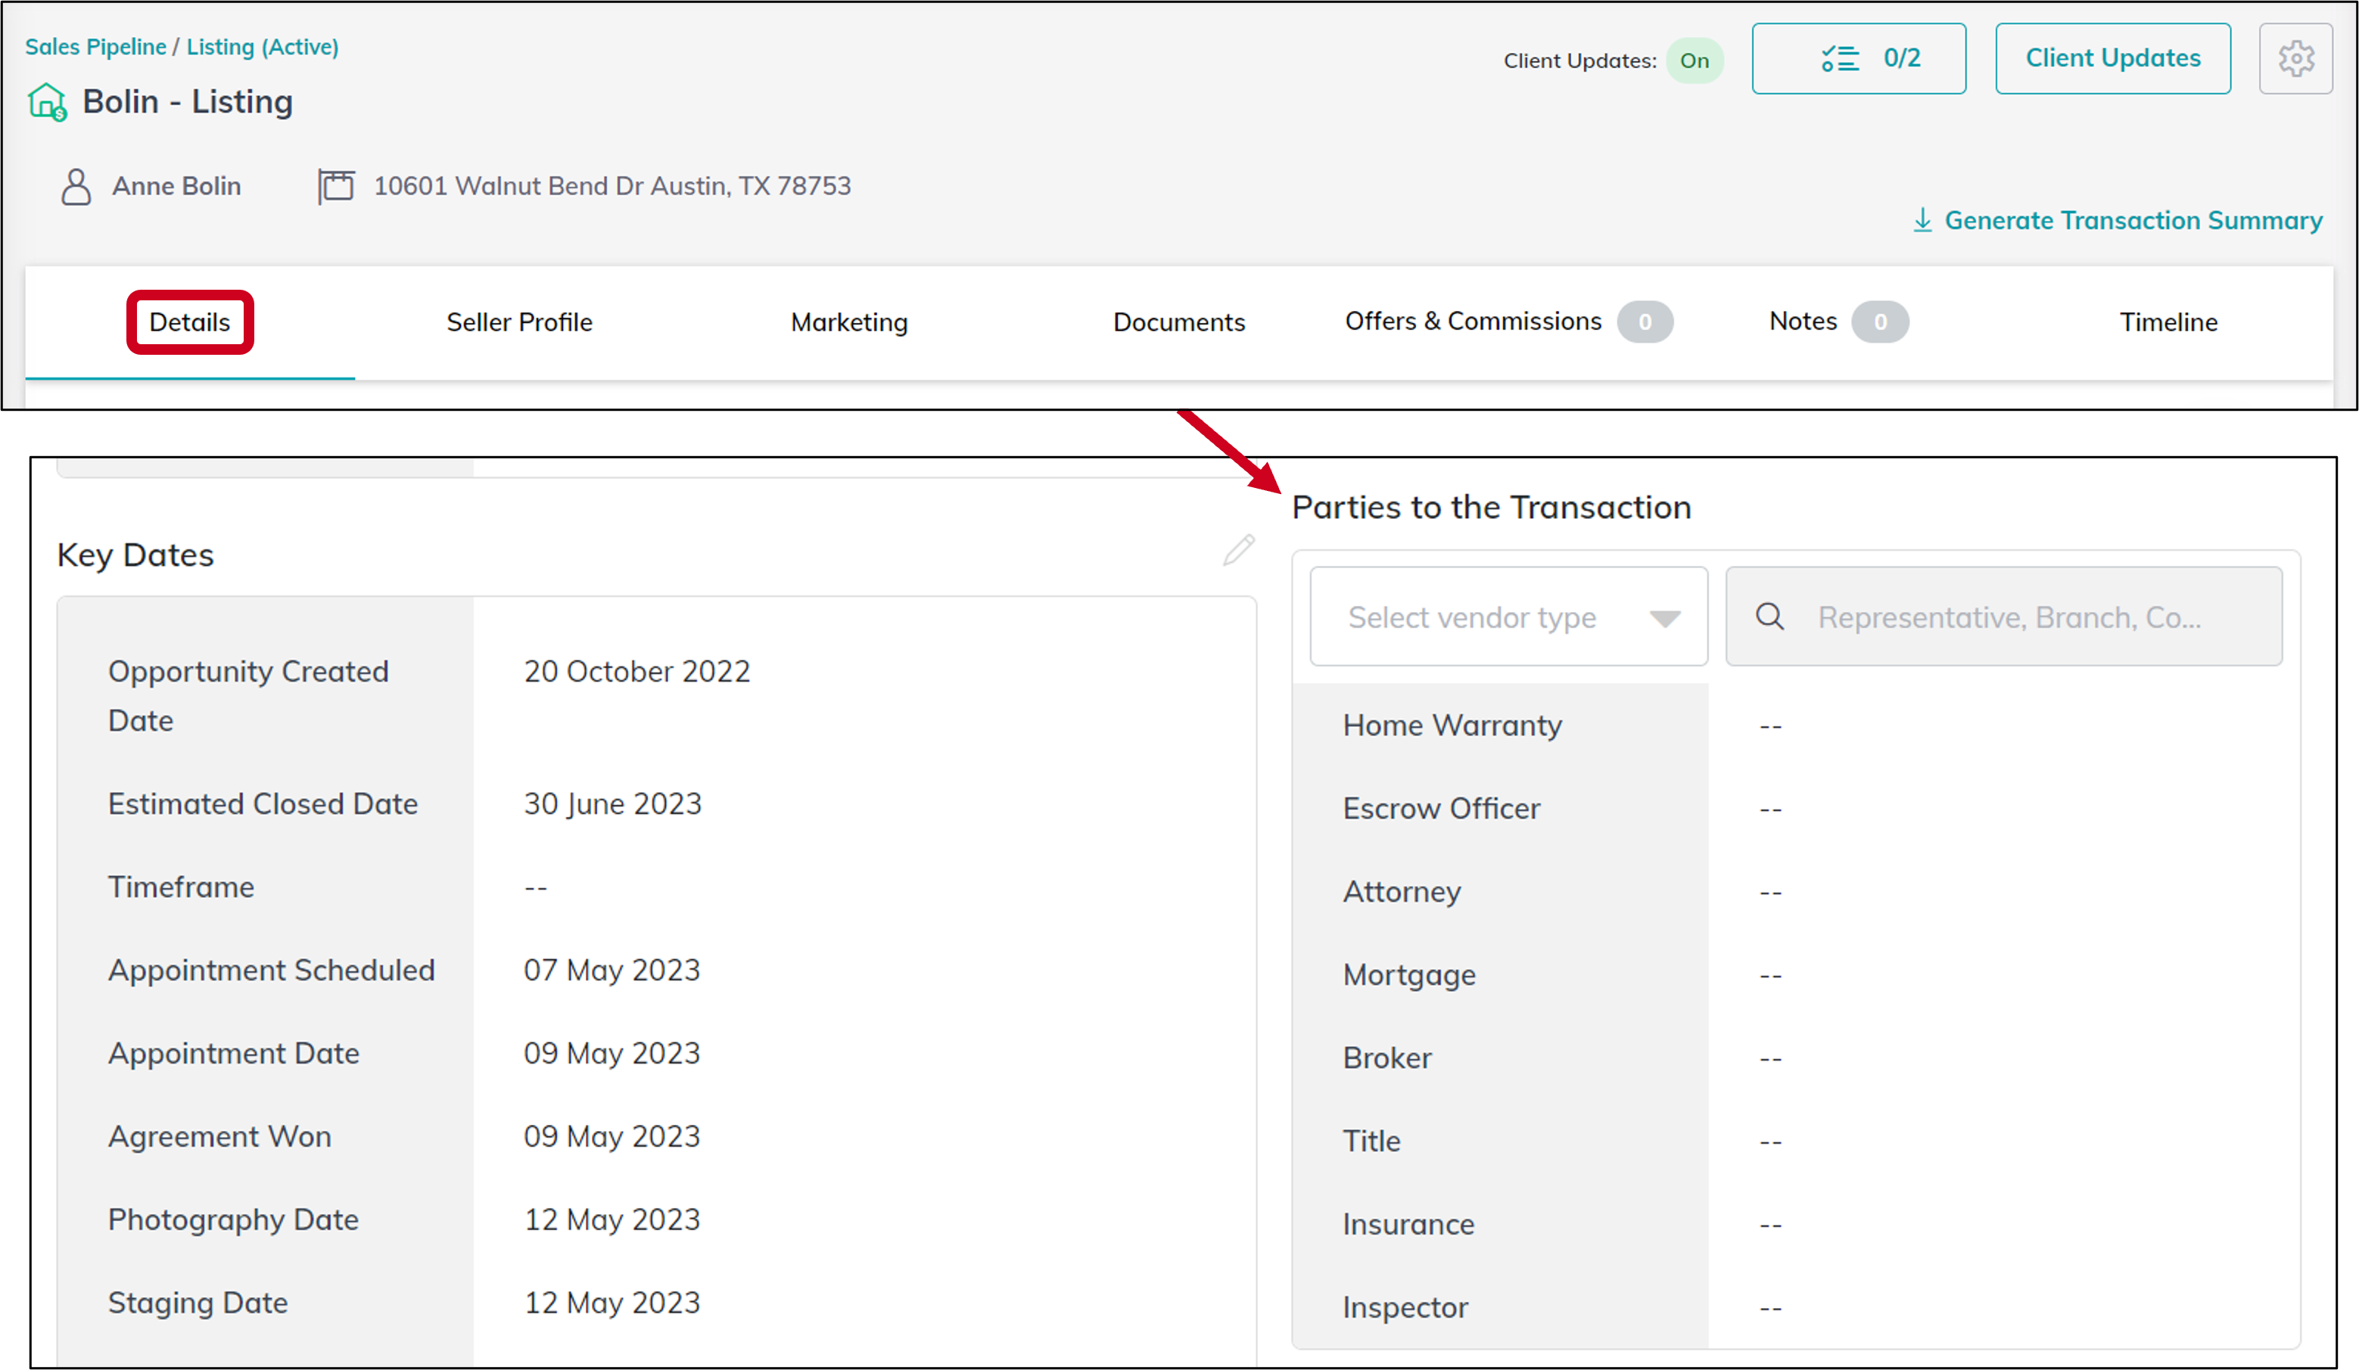
Task: Select the Title row label
Action: [x=1371, y=1141]
